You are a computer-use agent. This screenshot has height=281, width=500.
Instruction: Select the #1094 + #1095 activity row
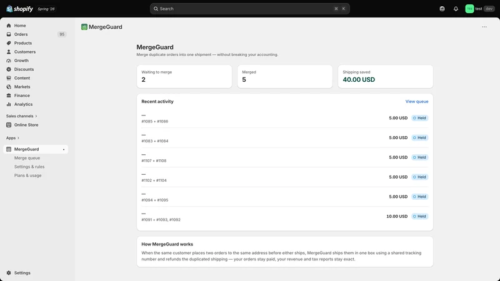pos(285,197)
